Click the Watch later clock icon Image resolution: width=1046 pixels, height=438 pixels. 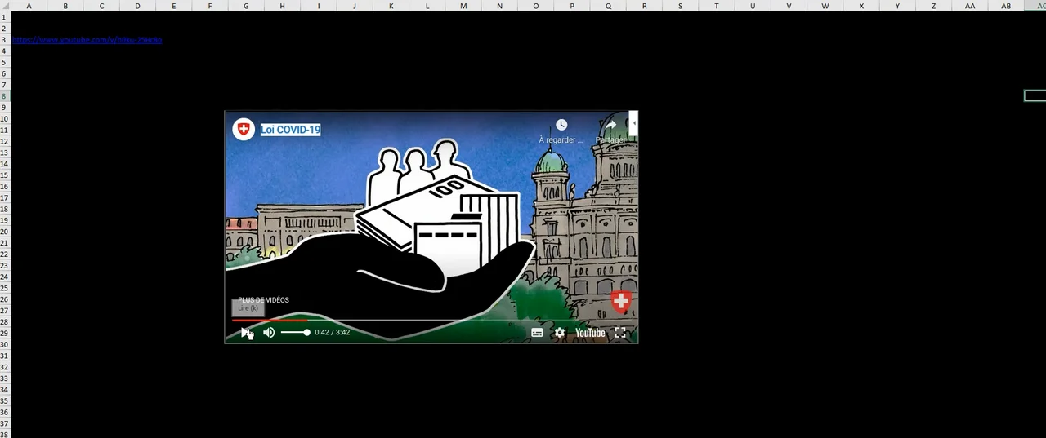[x=561, y=125]
